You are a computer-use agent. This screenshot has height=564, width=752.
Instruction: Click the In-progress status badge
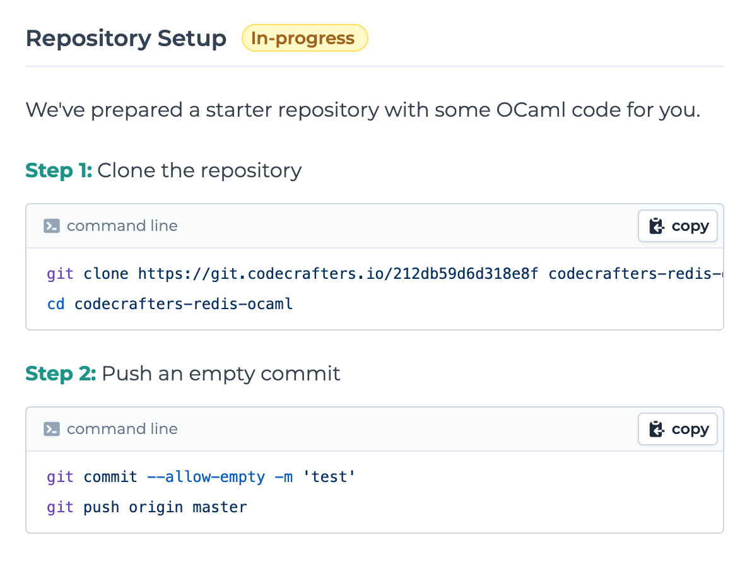point(305,38)
